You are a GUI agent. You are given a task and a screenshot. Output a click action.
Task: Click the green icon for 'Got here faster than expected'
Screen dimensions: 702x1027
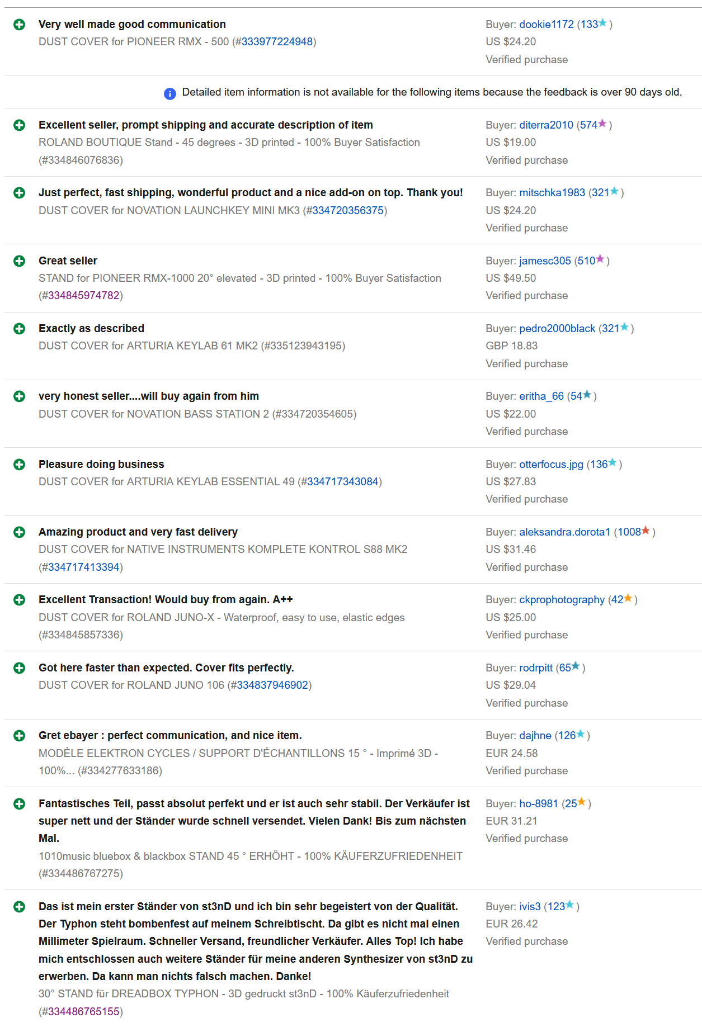click(20, 668)
